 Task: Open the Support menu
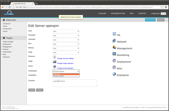click(x=142, y=13)
